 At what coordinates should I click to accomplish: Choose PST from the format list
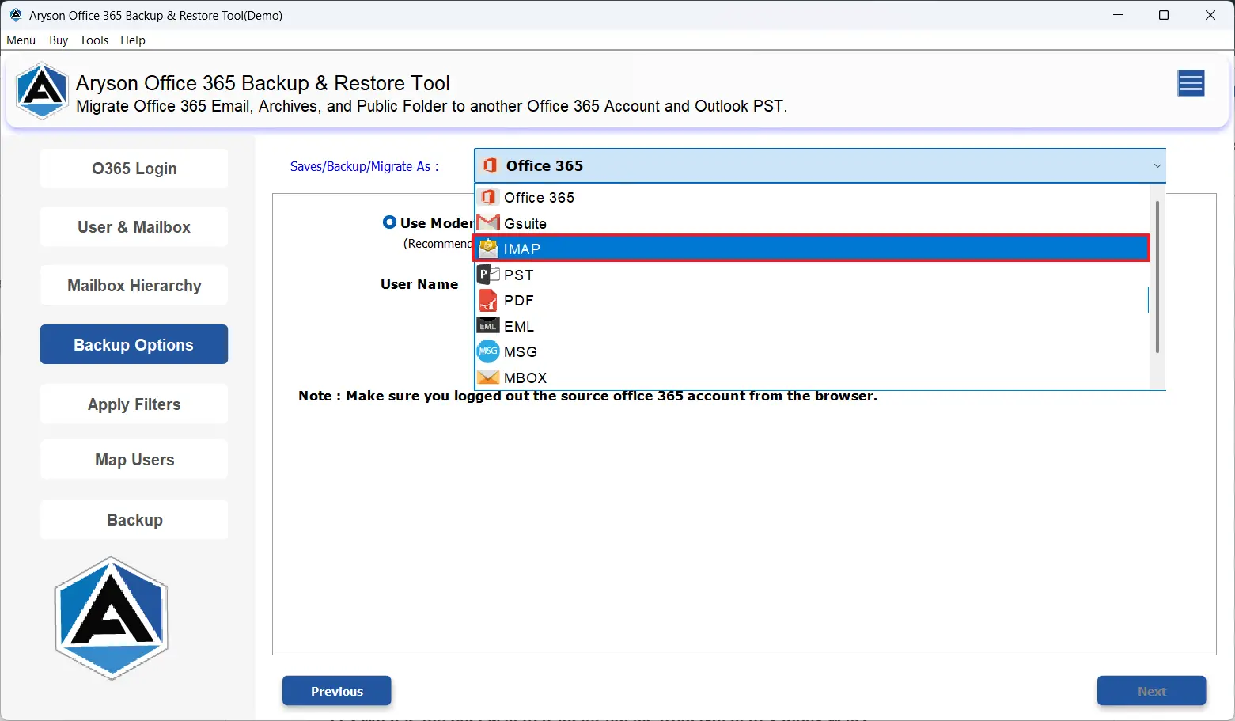tap(812, 275)
